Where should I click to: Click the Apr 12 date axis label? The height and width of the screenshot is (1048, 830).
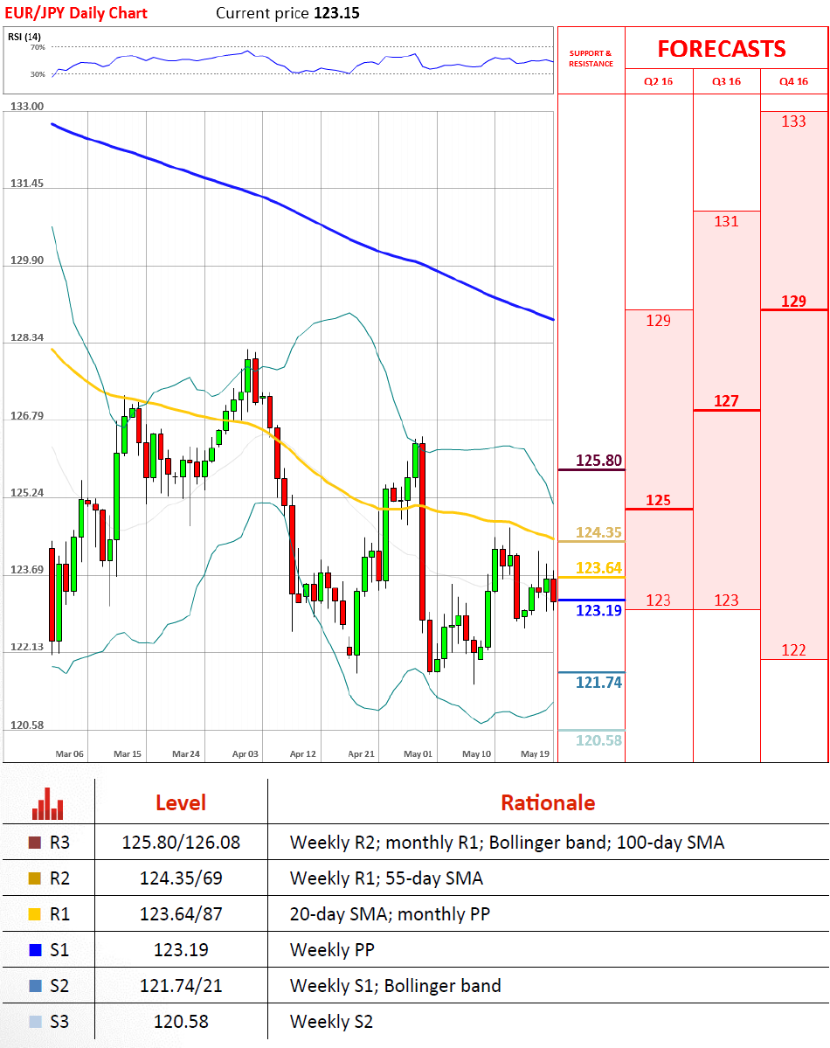point(302,754)
